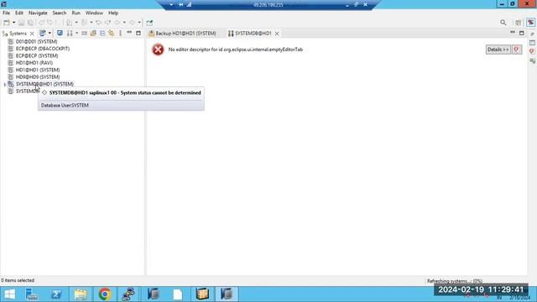Open PuTTY network icon in taskbar
The height and width of the screenshot is (302, 537).
tap(128, 294)
